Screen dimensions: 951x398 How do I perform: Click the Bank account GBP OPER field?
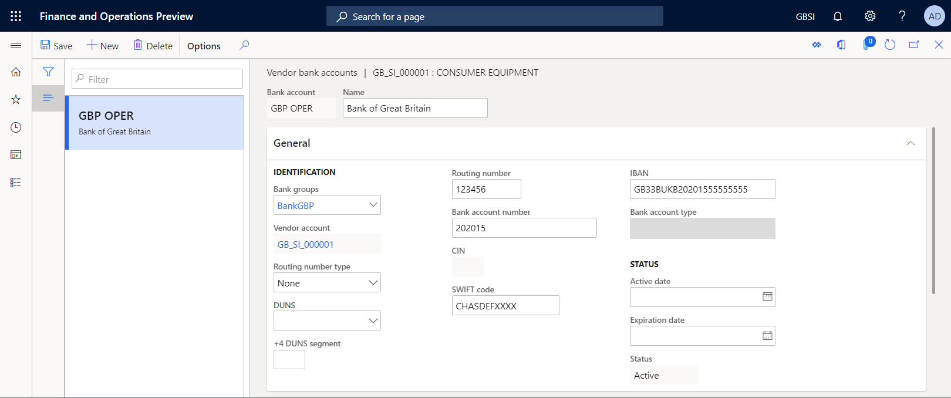point(302,108)
